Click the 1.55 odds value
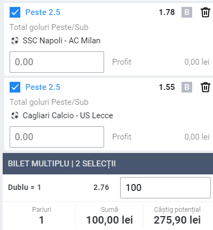This screenshot has width=213, height=230. (x=167, y=87)
